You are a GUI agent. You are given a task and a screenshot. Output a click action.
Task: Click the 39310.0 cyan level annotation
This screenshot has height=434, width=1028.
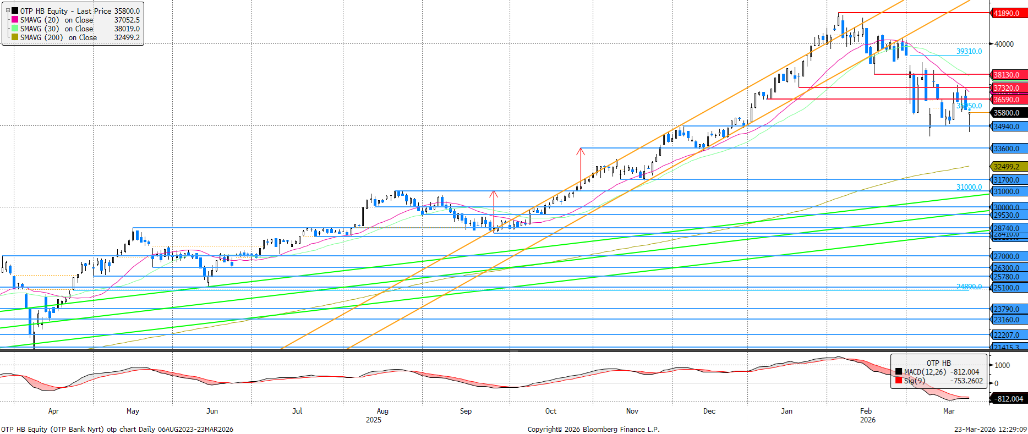click(x=969, y=51)
